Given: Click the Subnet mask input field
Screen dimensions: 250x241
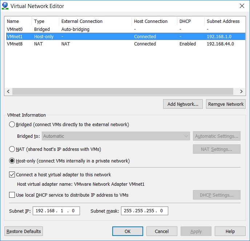Looking at the screenshot, I should [x=145, y=211].
